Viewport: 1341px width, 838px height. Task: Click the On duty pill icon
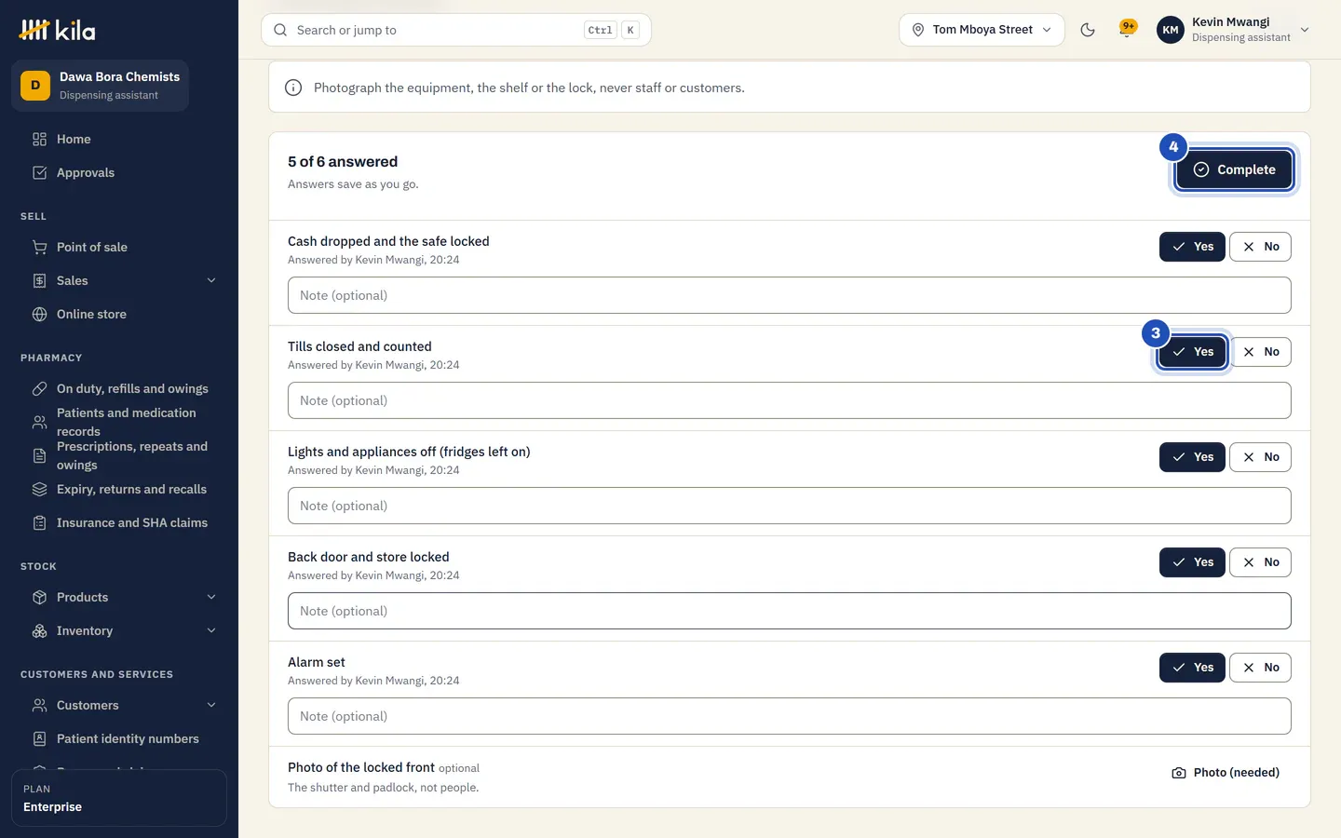39,388
